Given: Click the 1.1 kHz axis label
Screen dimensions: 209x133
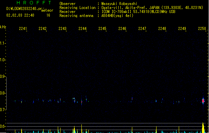Looking at the screenshot, I should pyautogui.click(x=3, y=43).
